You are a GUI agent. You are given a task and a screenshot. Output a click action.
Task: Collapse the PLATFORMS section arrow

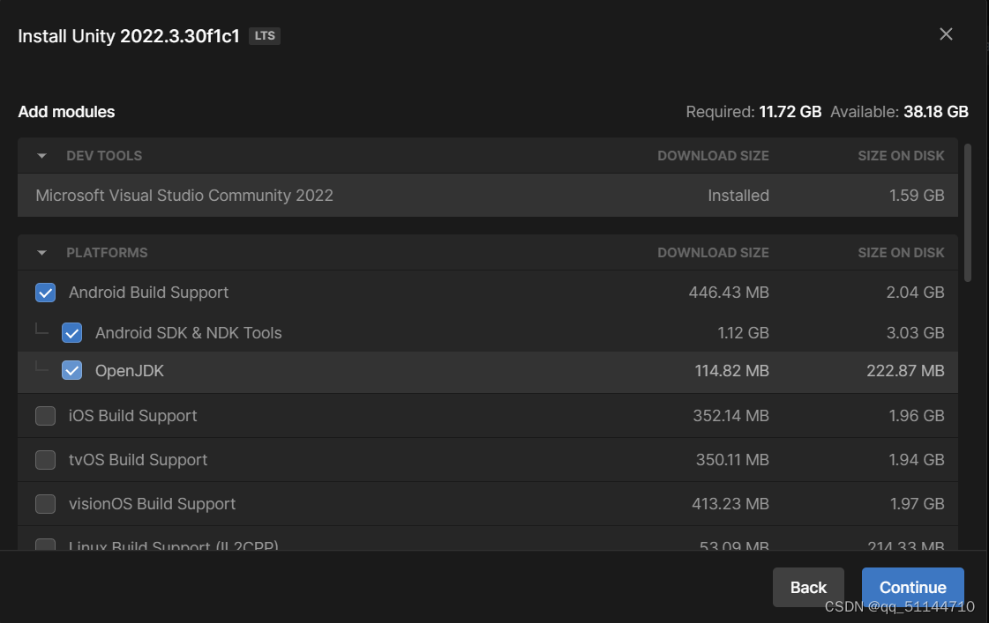coord(41,253)
